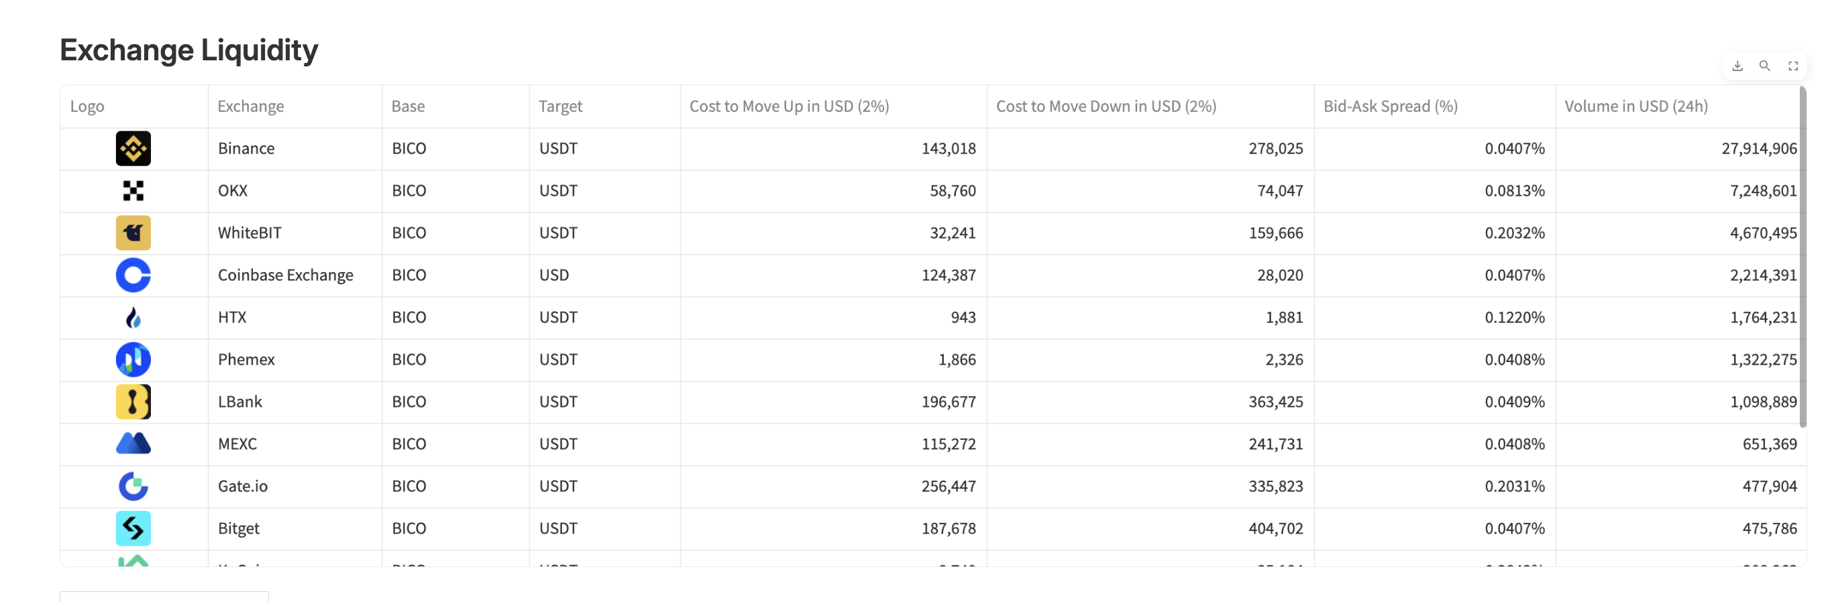Select LBank cost to move down cell

[1275, 402]
